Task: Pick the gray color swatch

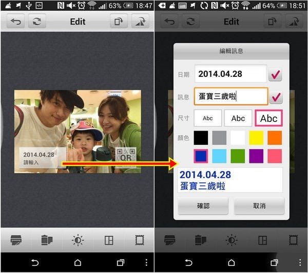Action: (219, 138)
